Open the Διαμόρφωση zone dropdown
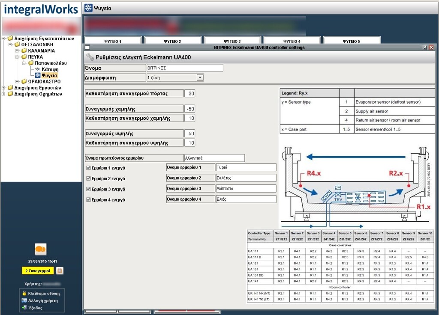Viewport: 439px width, 315px height. [200, 78]
